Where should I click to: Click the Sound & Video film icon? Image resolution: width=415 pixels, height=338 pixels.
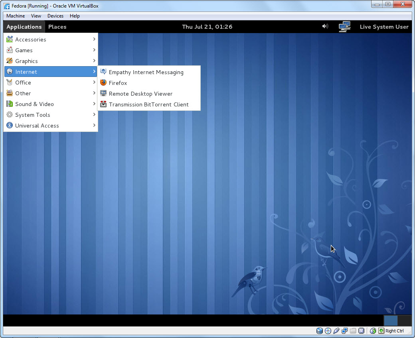coord(10,104)
